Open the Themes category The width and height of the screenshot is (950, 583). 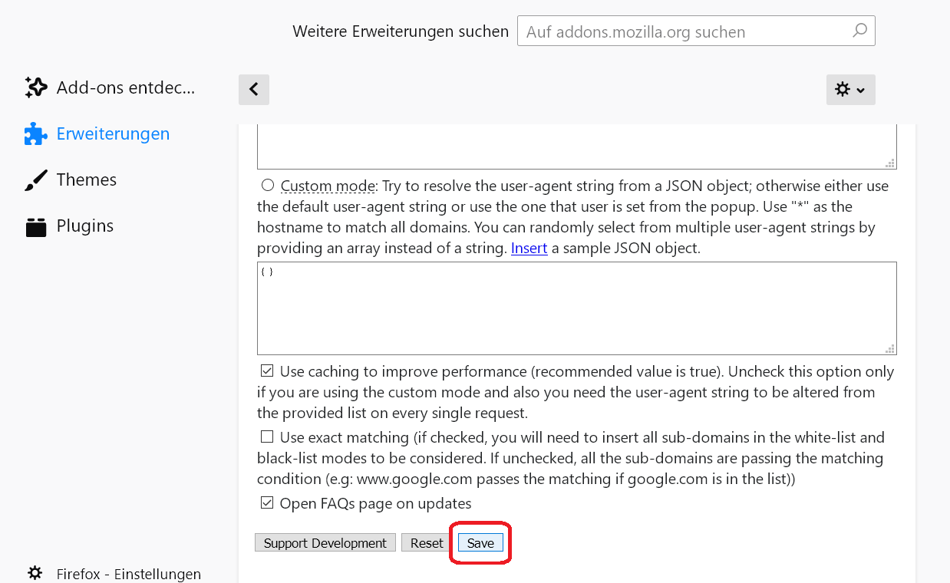click(86, 180)
